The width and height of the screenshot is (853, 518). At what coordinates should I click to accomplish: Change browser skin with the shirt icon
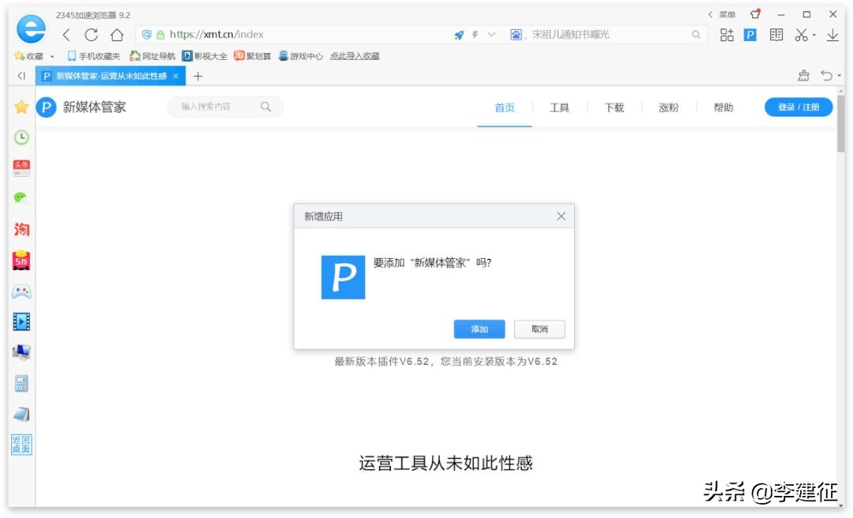(755, 13)
